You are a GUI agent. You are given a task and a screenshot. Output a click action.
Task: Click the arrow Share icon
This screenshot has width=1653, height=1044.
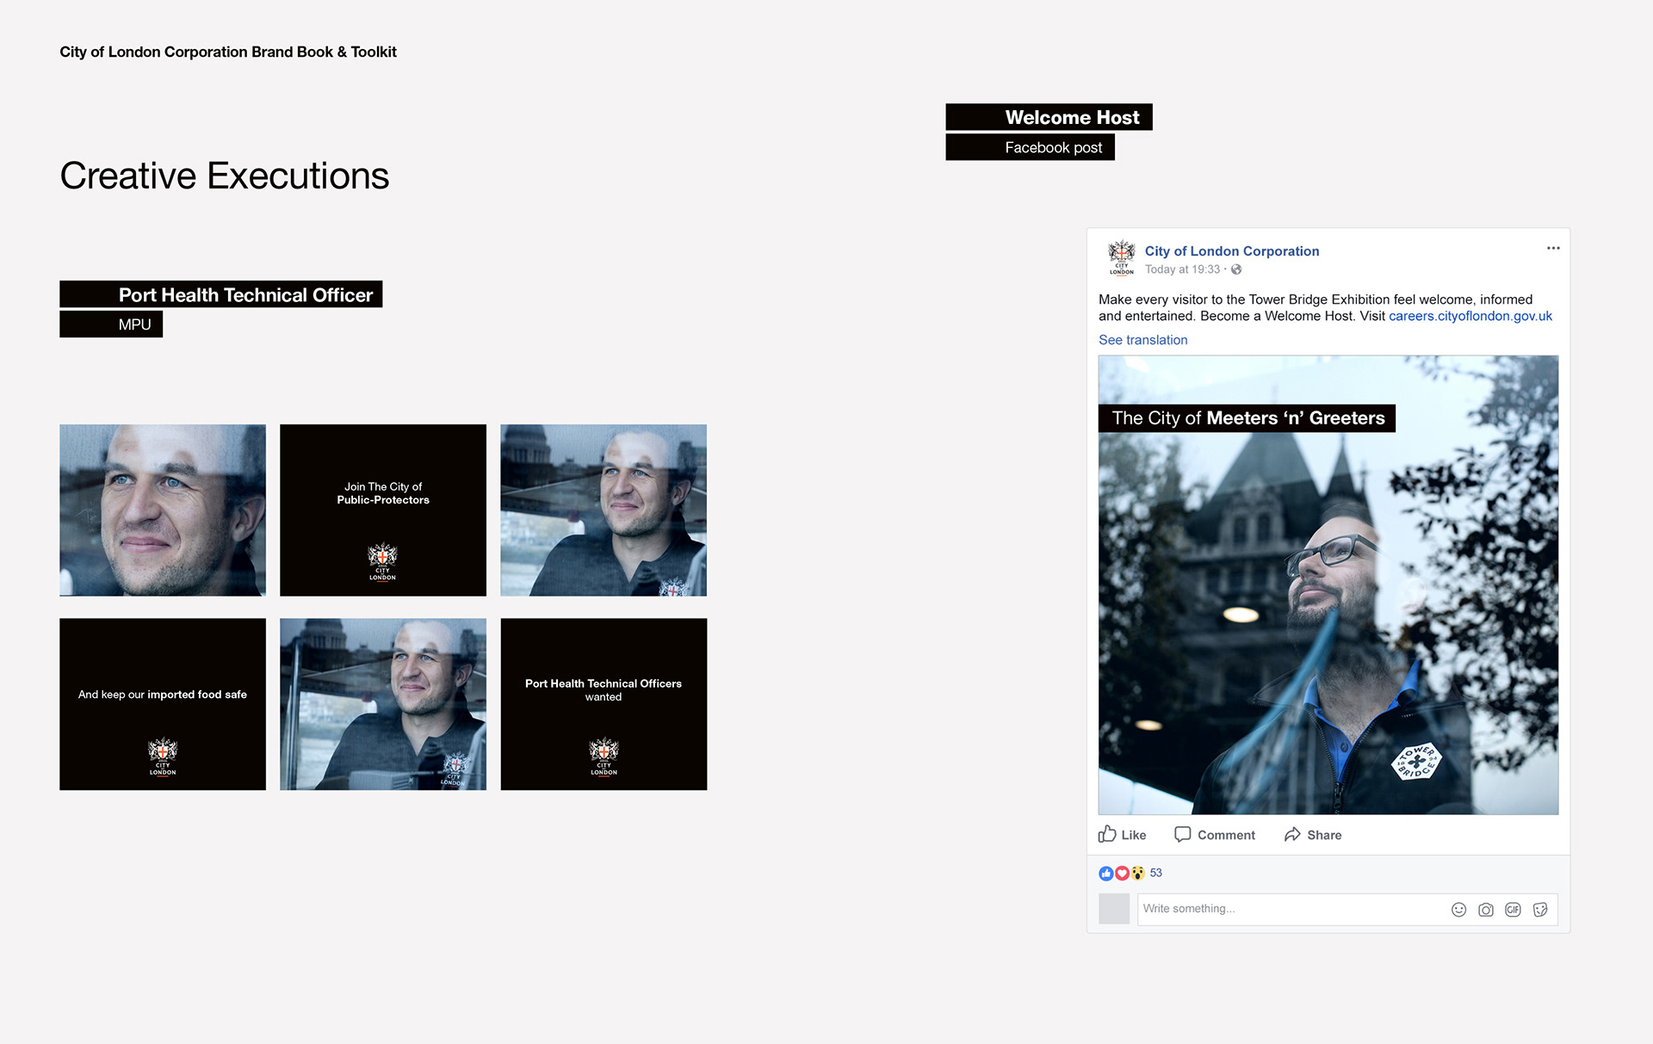pos(1292,834)
